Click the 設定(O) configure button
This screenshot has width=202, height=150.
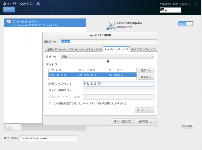click(x=187, y=126)
